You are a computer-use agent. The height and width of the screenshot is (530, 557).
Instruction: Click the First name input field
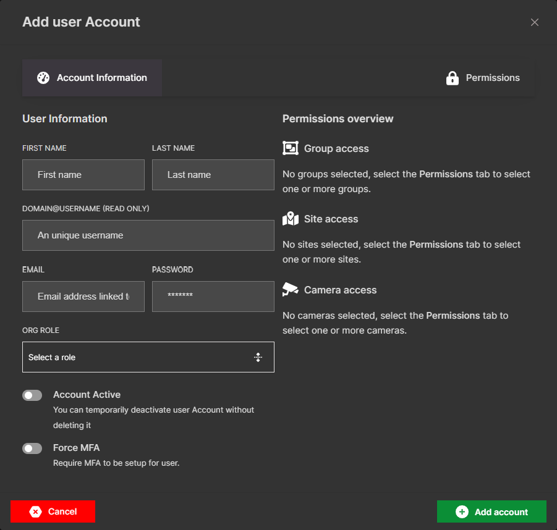(x=83, y=174)
